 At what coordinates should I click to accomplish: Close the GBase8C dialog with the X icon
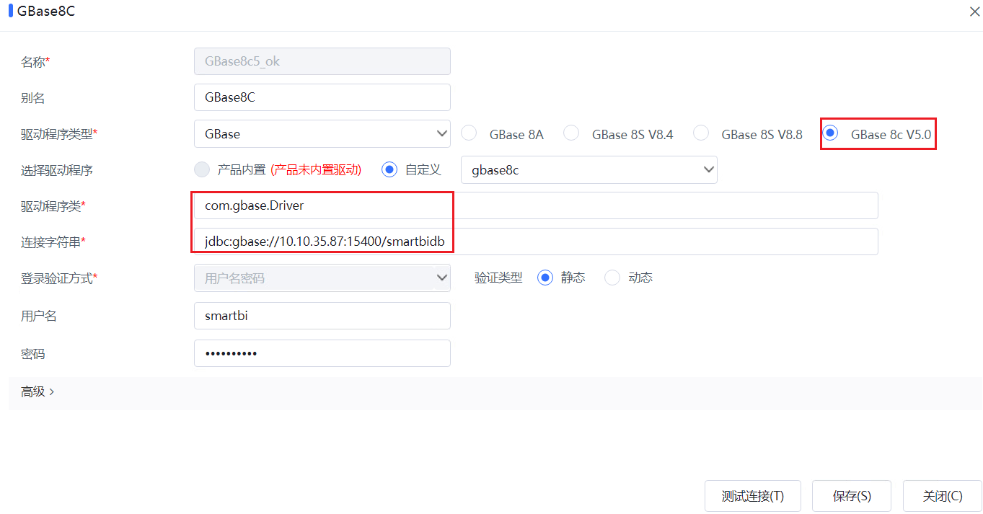click(x=974, y=12)
